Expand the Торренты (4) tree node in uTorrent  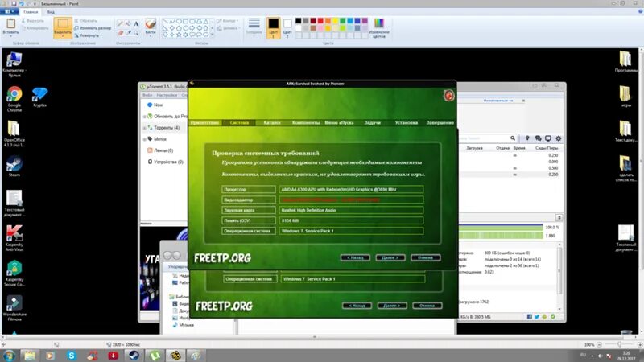[x=145, y=128]
